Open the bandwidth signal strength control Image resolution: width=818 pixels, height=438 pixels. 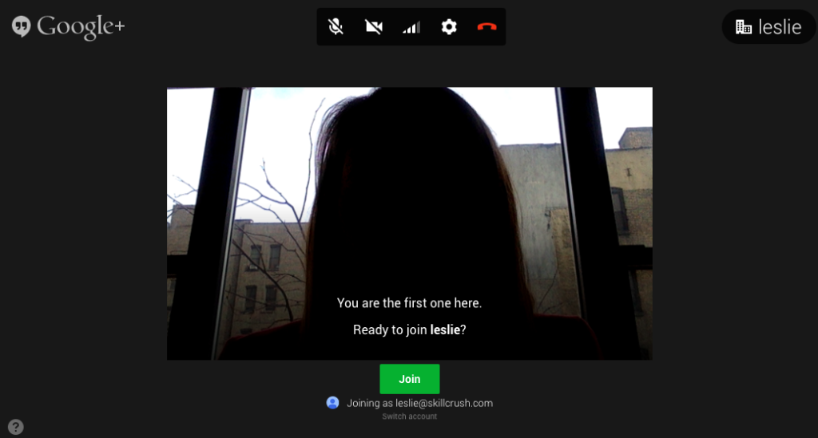pyautogui.click(x=411, y=27)
